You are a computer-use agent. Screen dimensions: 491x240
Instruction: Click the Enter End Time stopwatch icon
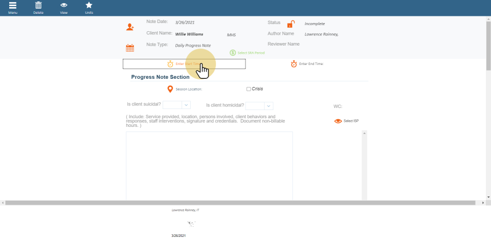click(x=294, y=64)
